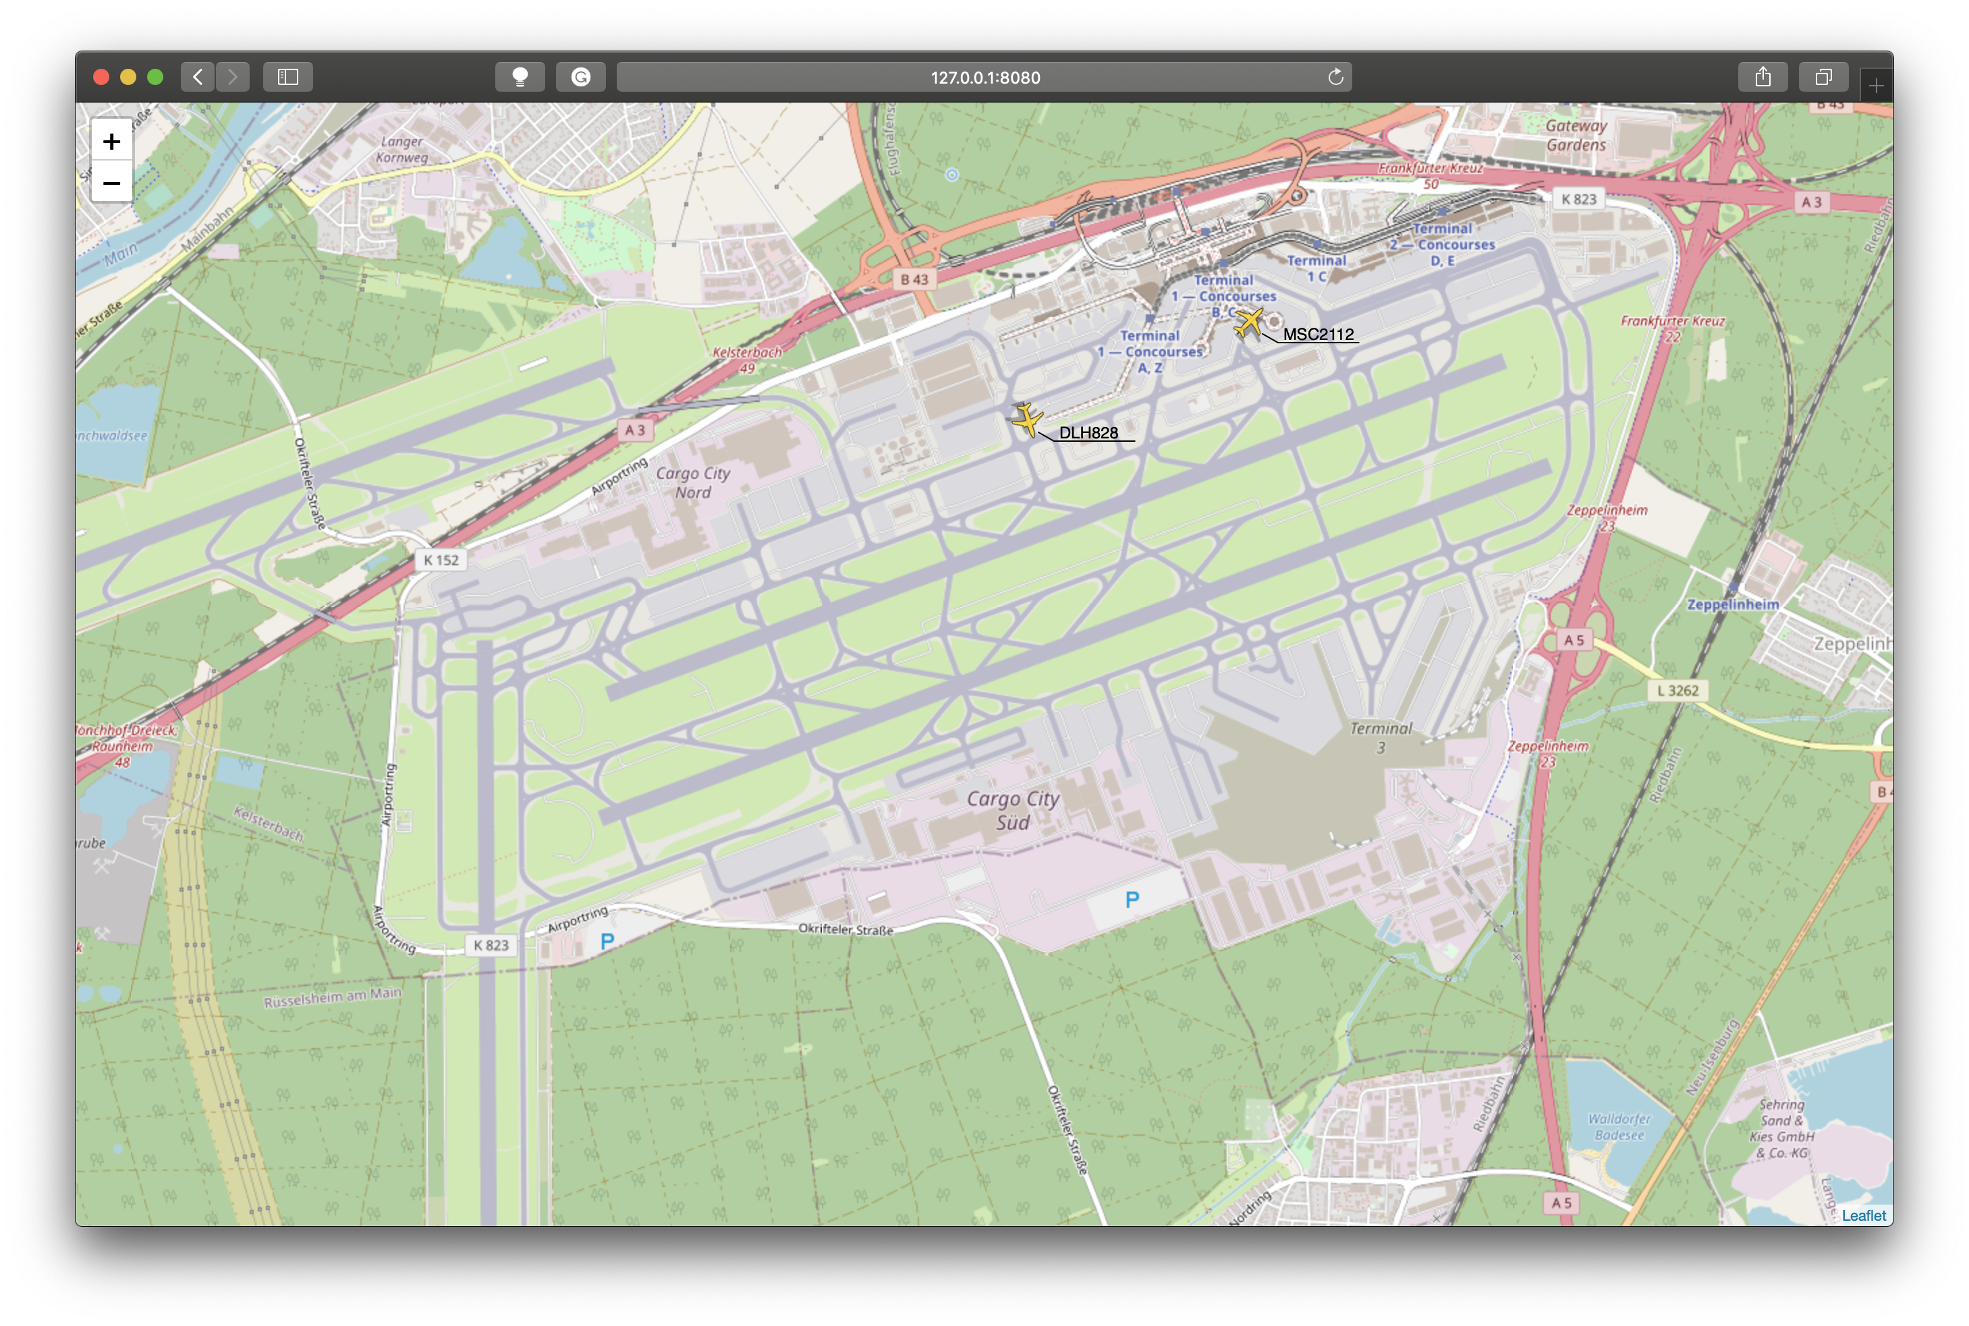Go forward to the next page
This screenshot has width=1969, height=1326.
tap(233, 77)
